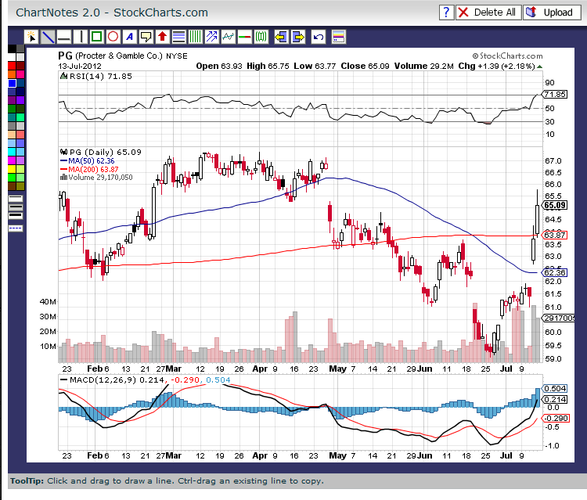Select the blue horizontal retracement lines tool

pos(178,37)
